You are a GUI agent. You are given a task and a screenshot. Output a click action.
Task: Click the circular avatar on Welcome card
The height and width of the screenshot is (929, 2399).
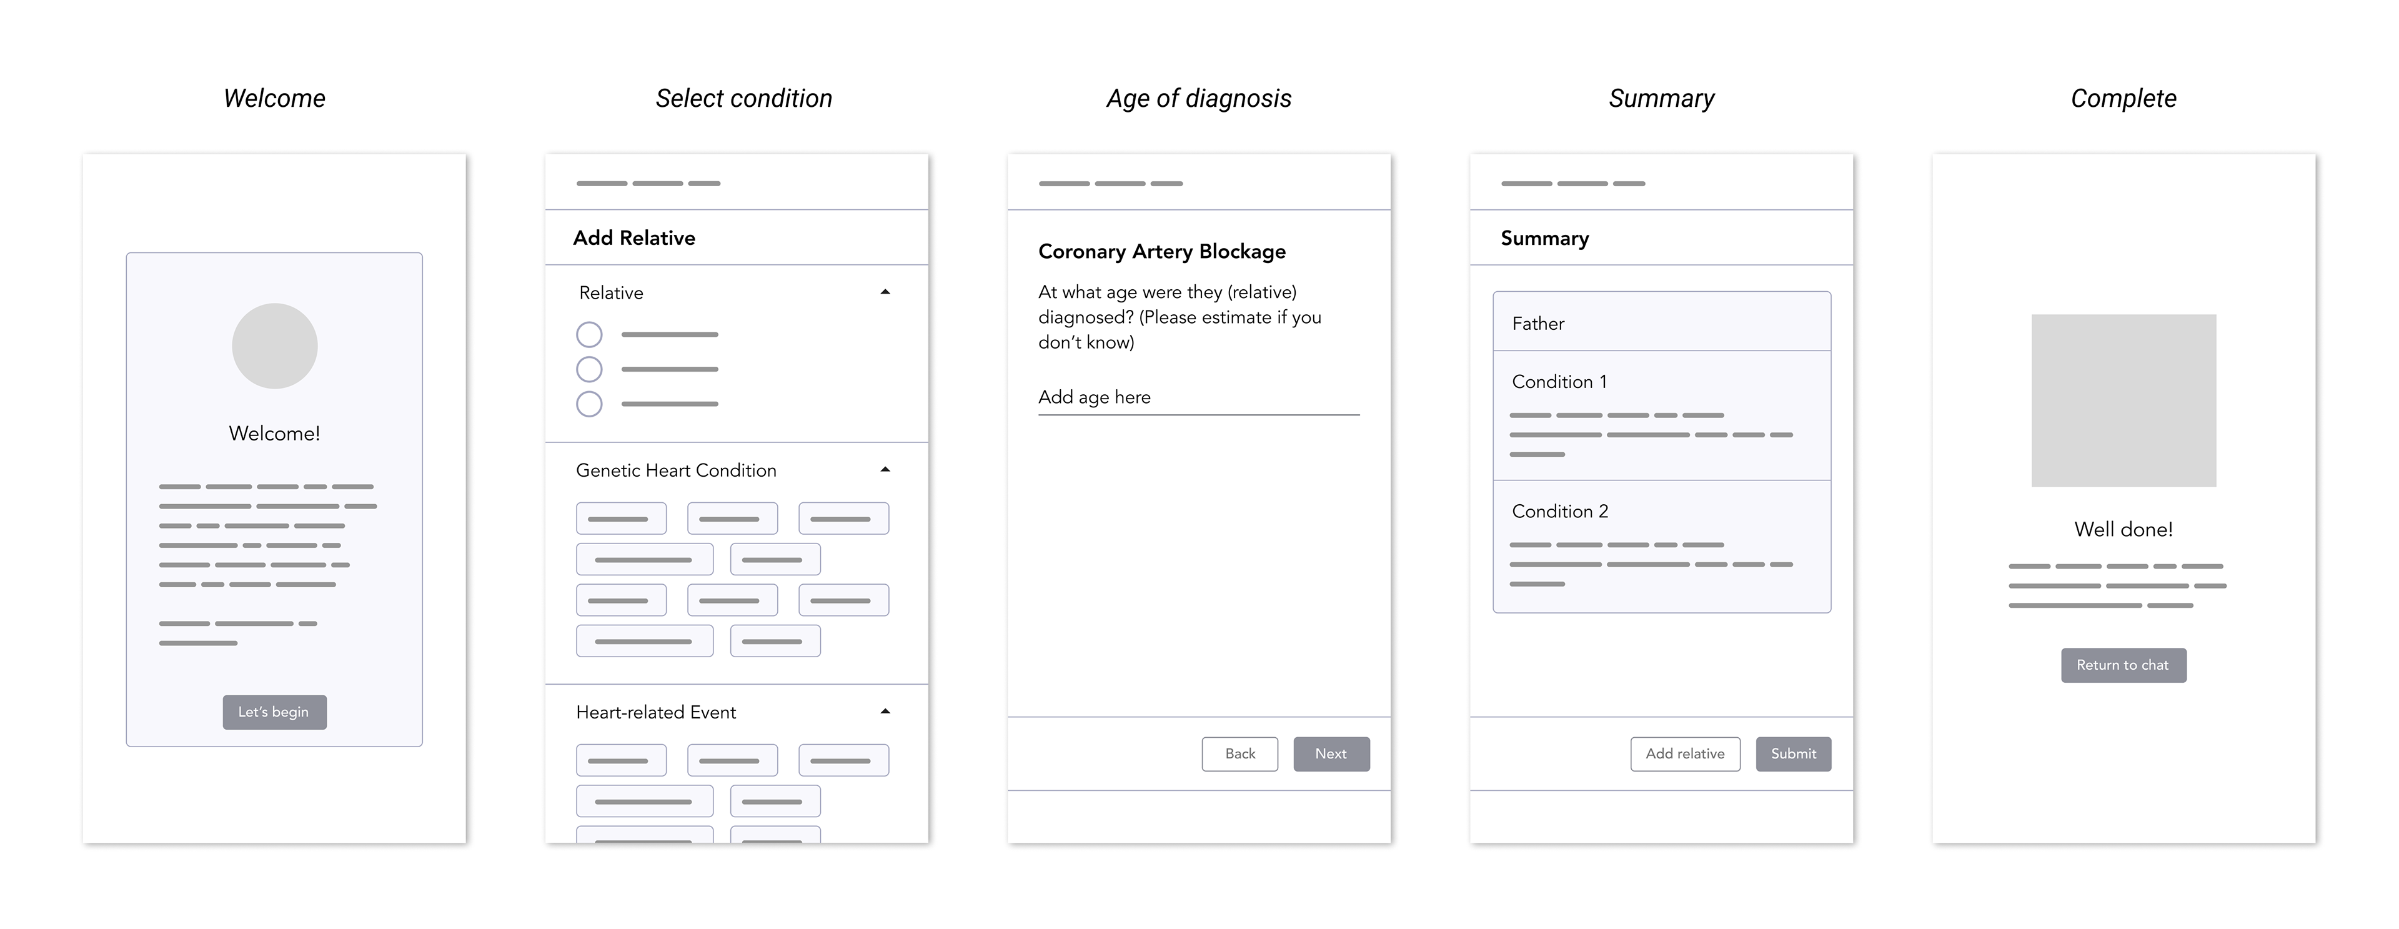[x=275, y=345]
